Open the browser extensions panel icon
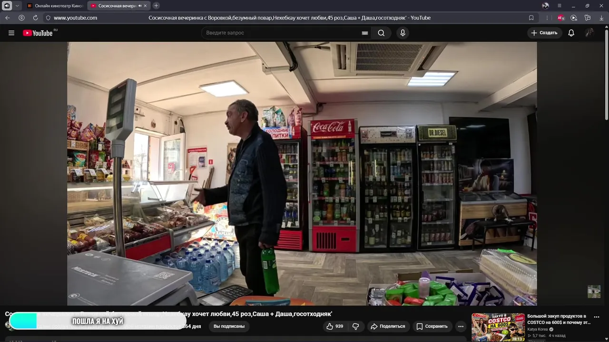 coord(588,18)
